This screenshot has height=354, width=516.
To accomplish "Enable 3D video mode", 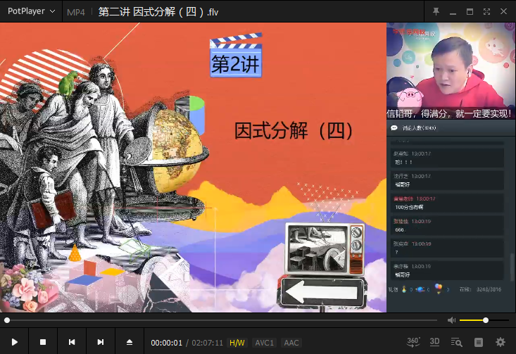I will tap(434, 342).
